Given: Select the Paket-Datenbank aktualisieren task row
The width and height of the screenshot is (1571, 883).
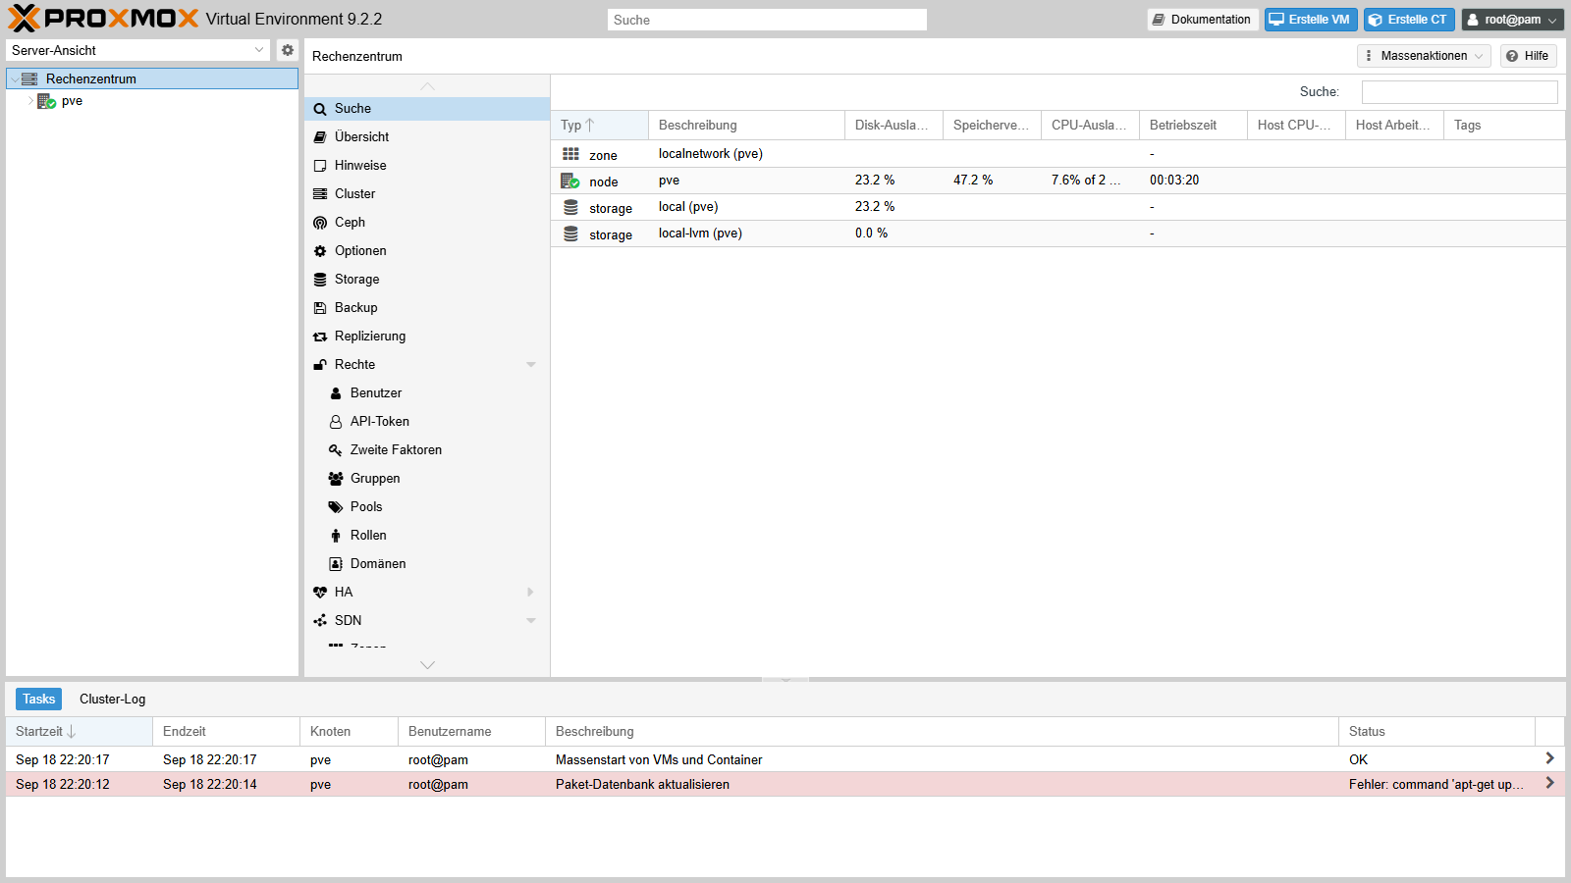Looking at the screenshot, I should pyautogui.click(x=785, y=784).
